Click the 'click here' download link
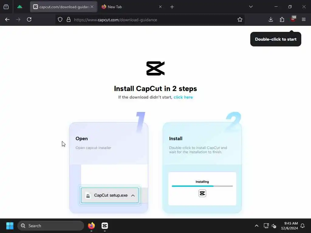 point(183,97)
